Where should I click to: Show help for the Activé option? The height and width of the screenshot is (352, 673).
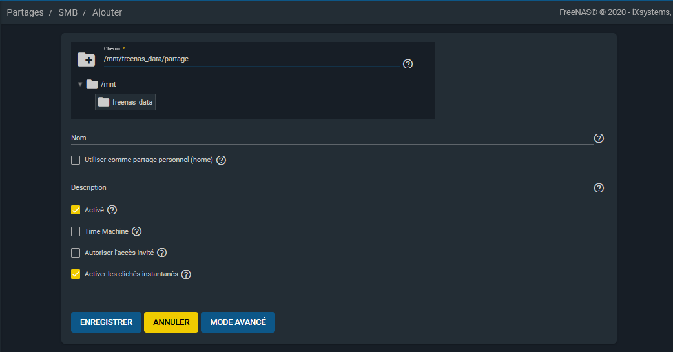click(x=112, y=210)
